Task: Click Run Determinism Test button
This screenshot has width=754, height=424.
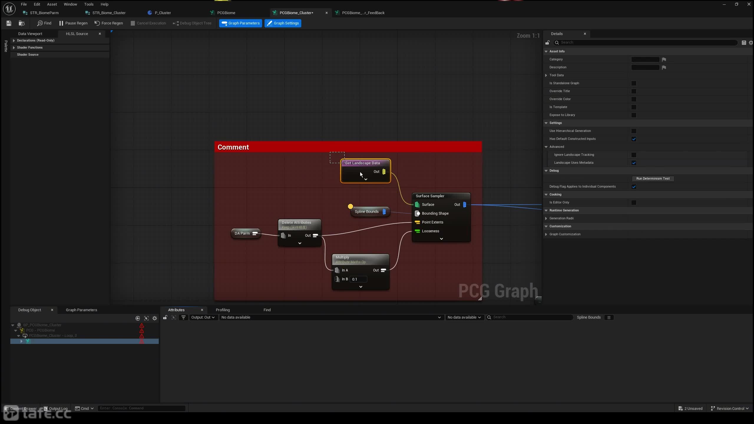Action: click(653, 178)
